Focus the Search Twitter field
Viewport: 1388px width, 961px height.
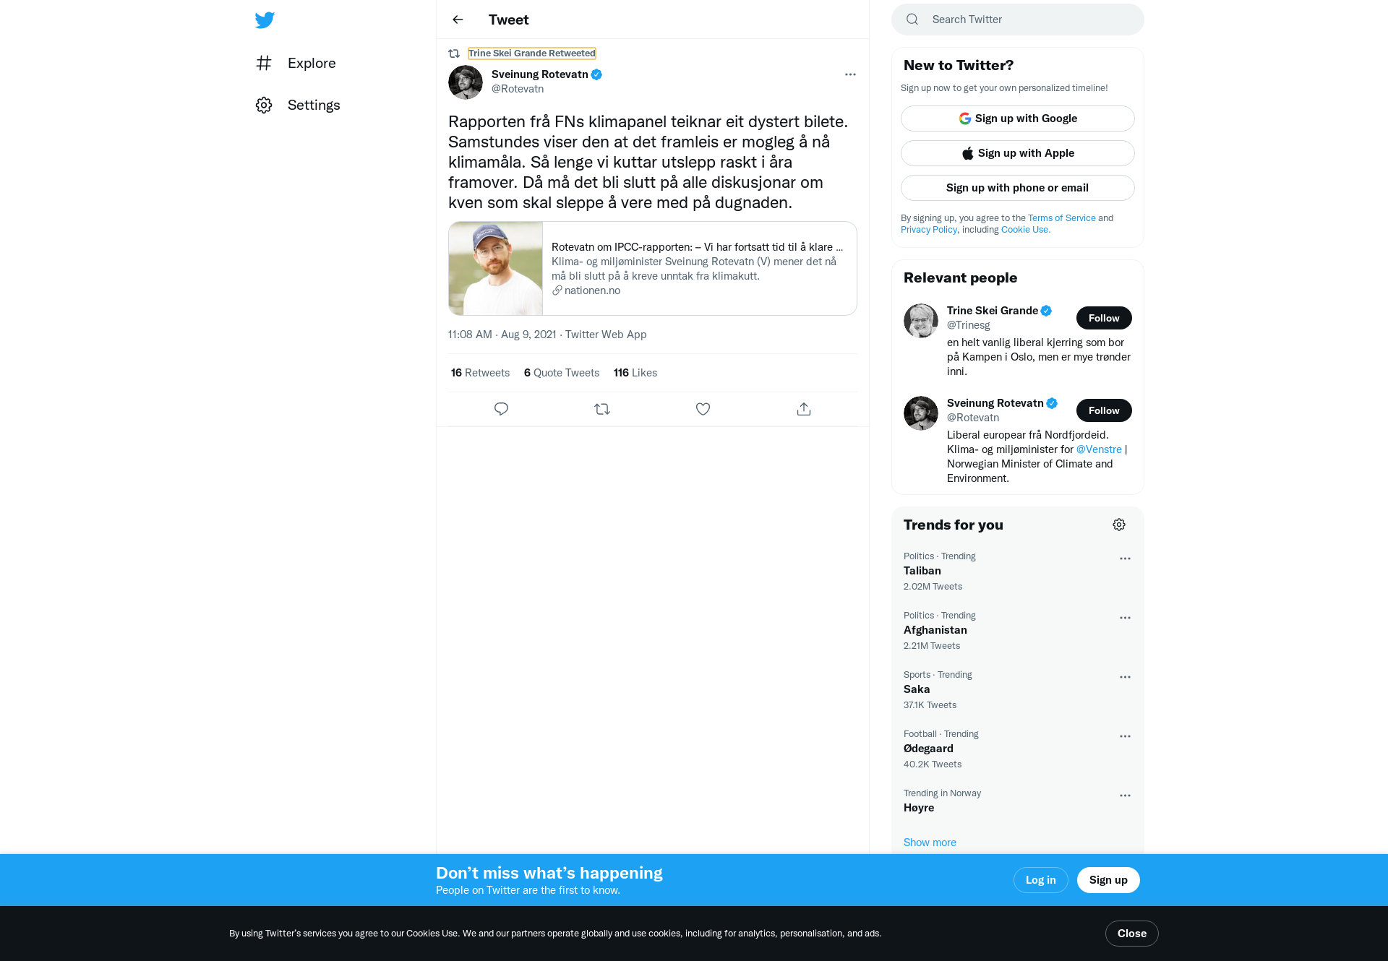pyautogui.click(x=1017, y=20)
